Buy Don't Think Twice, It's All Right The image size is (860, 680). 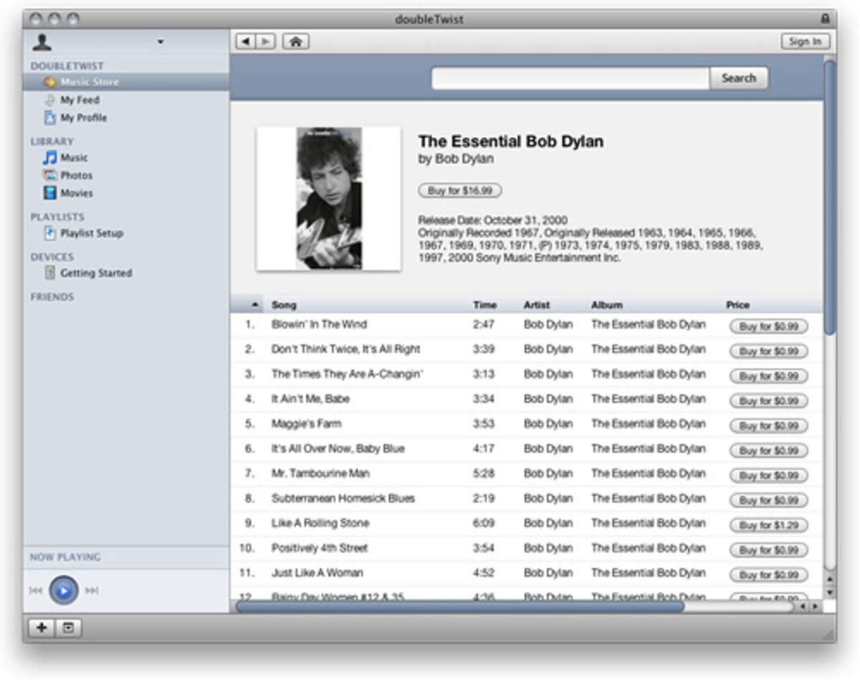(x=768, y=351)
